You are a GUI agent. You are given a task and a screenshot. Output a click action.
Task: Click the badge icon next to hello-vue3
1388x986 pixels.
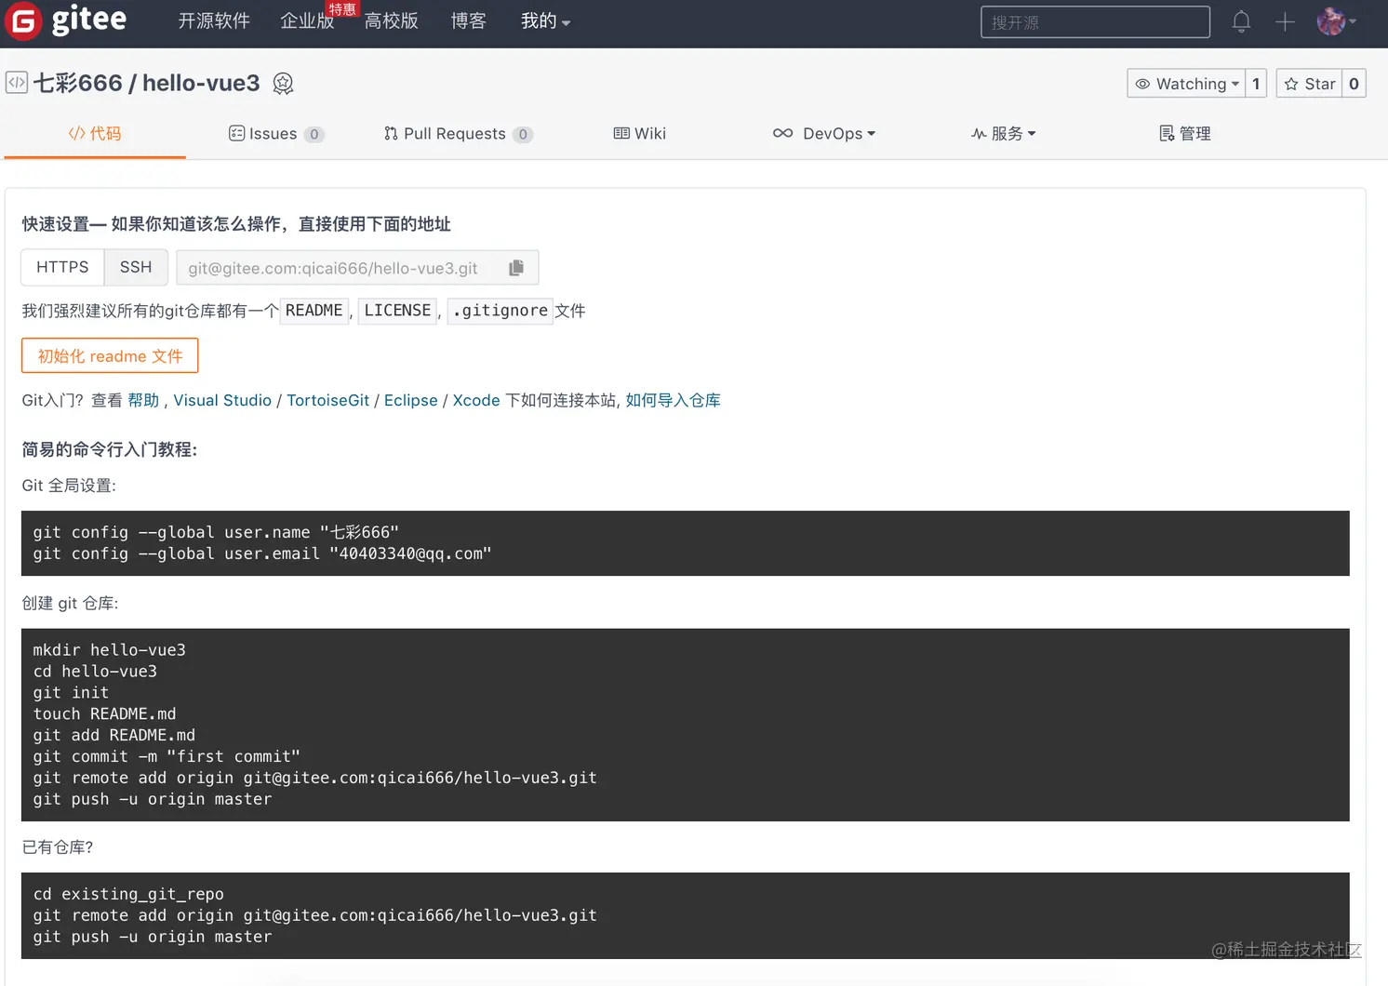[x=284, y=84]
